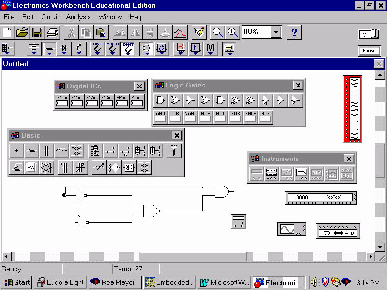Viewport: 387px width, 290px height.
Task: Open the File menu
Action: pyautogui.click(x=9, y=17)
